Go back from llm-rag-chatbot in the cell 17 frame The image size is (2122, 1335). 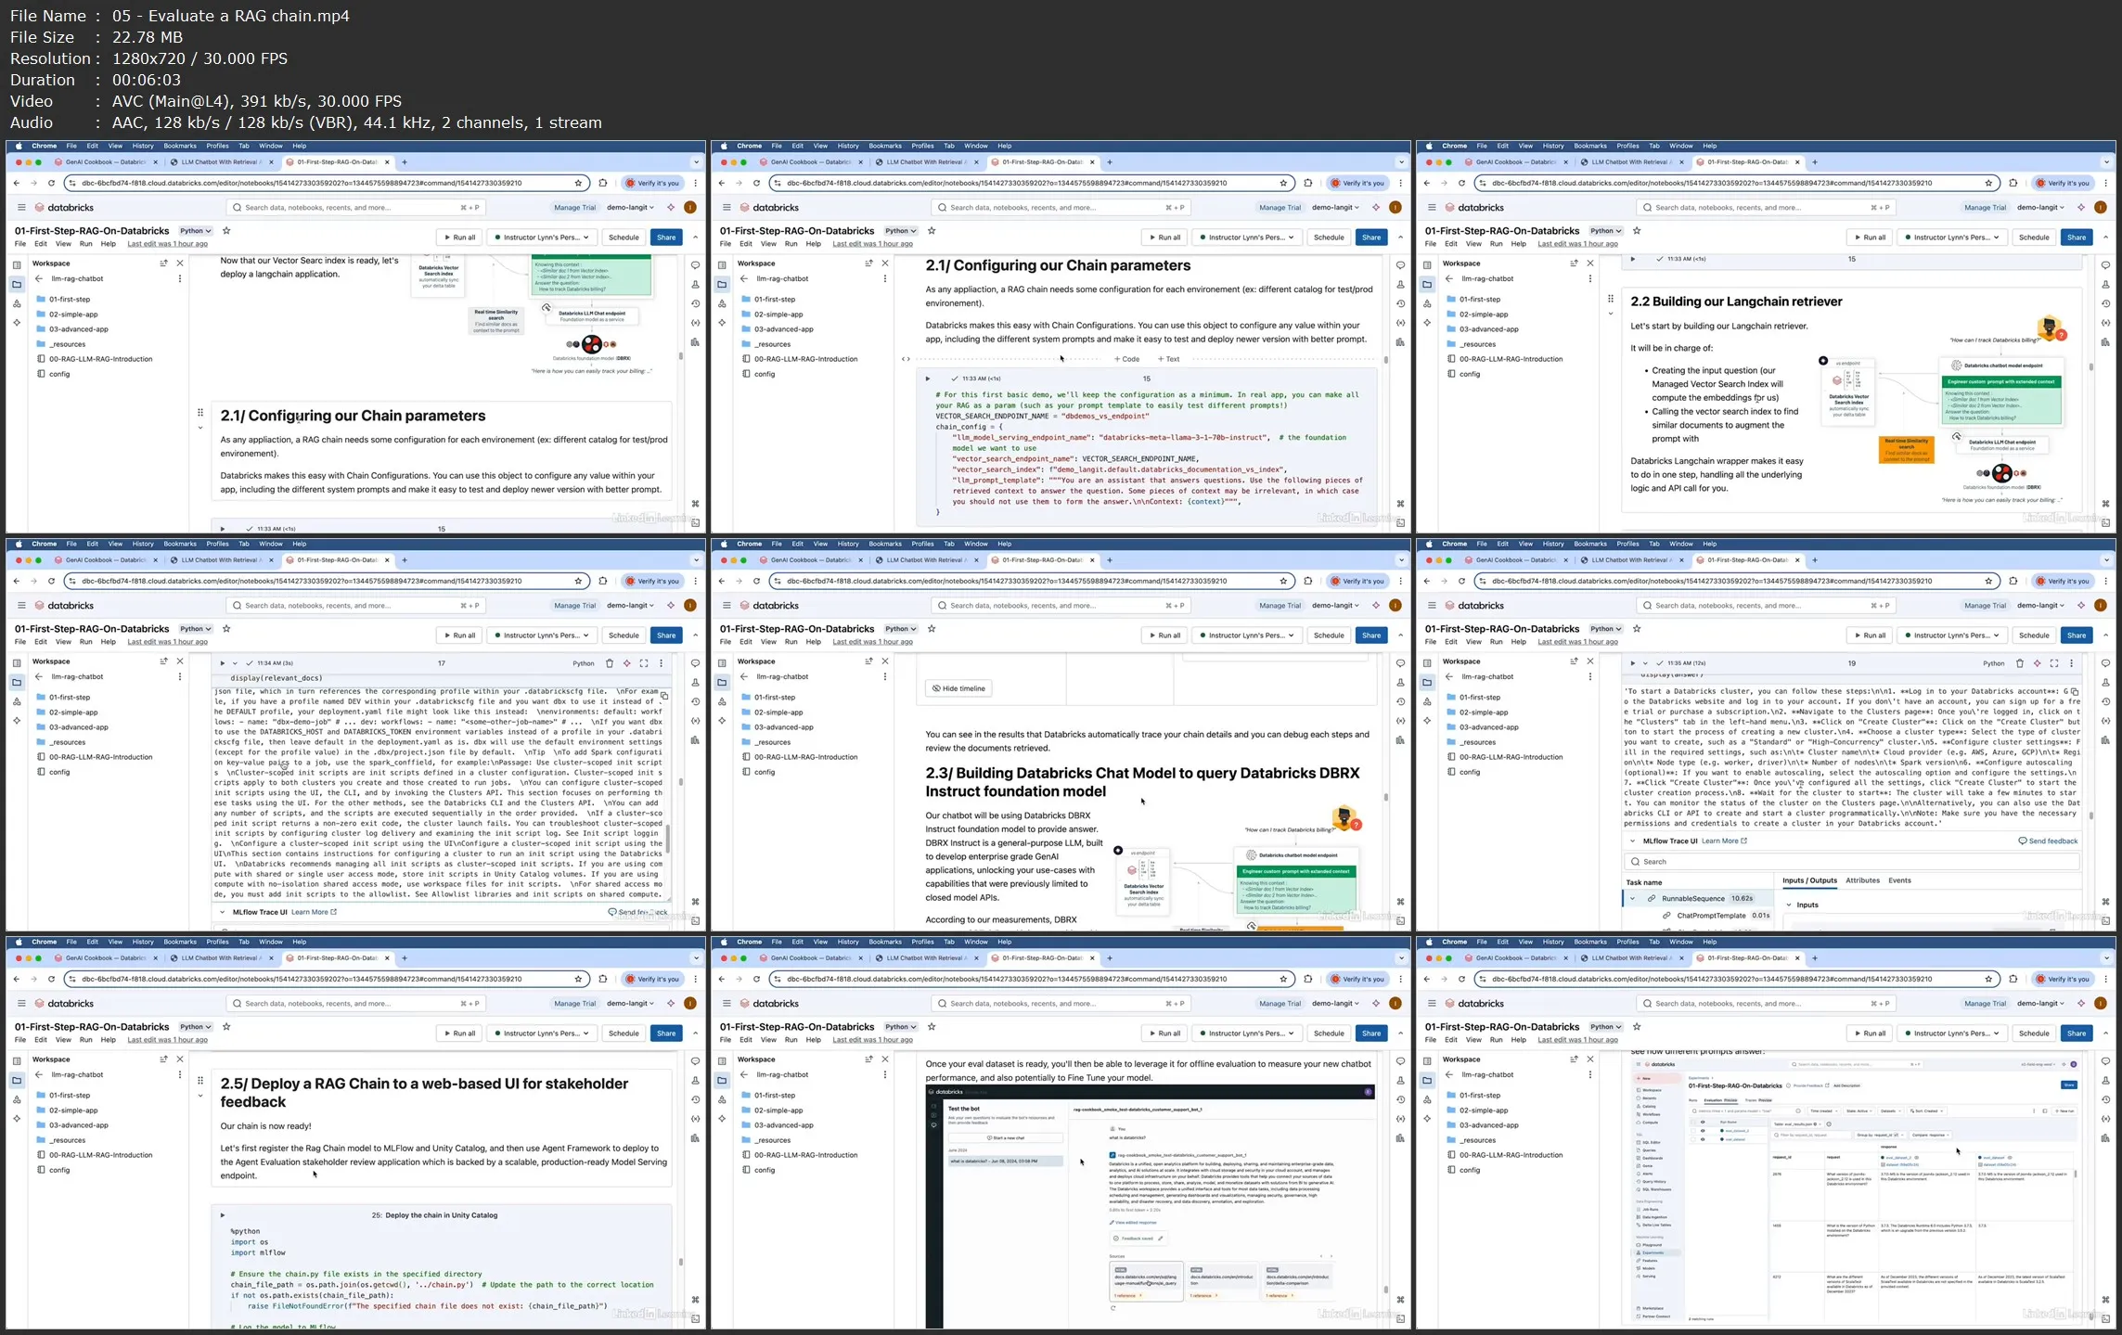(x=39, y=676)
